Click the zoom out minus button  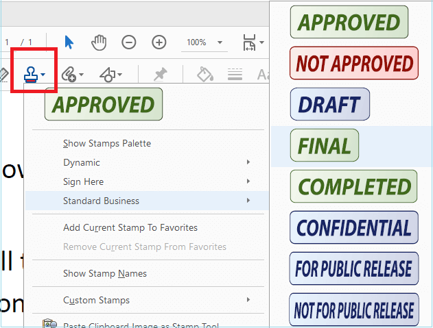(x=129, y=42)
